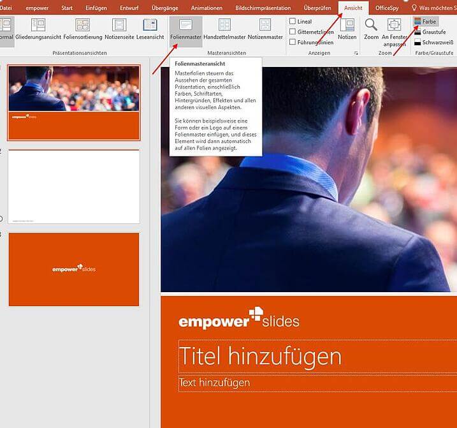Image resolution: width=457 pixels, height=428 pixels.
Task: Switch to Leseansicht reading view
Action: [x=150, y=30]
